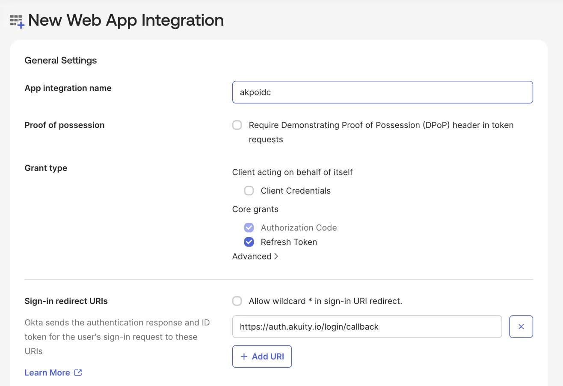Click the Okta authentication response description text
Screen dimensions: 563x386
117,337
